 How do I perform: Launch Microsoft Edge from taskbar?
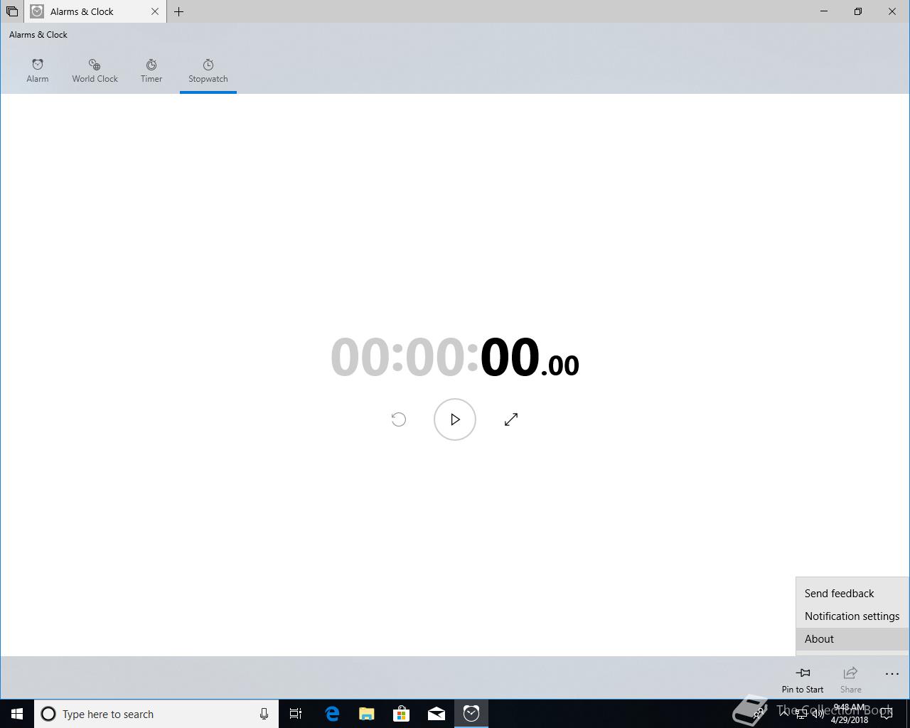[x=332, y=714]
